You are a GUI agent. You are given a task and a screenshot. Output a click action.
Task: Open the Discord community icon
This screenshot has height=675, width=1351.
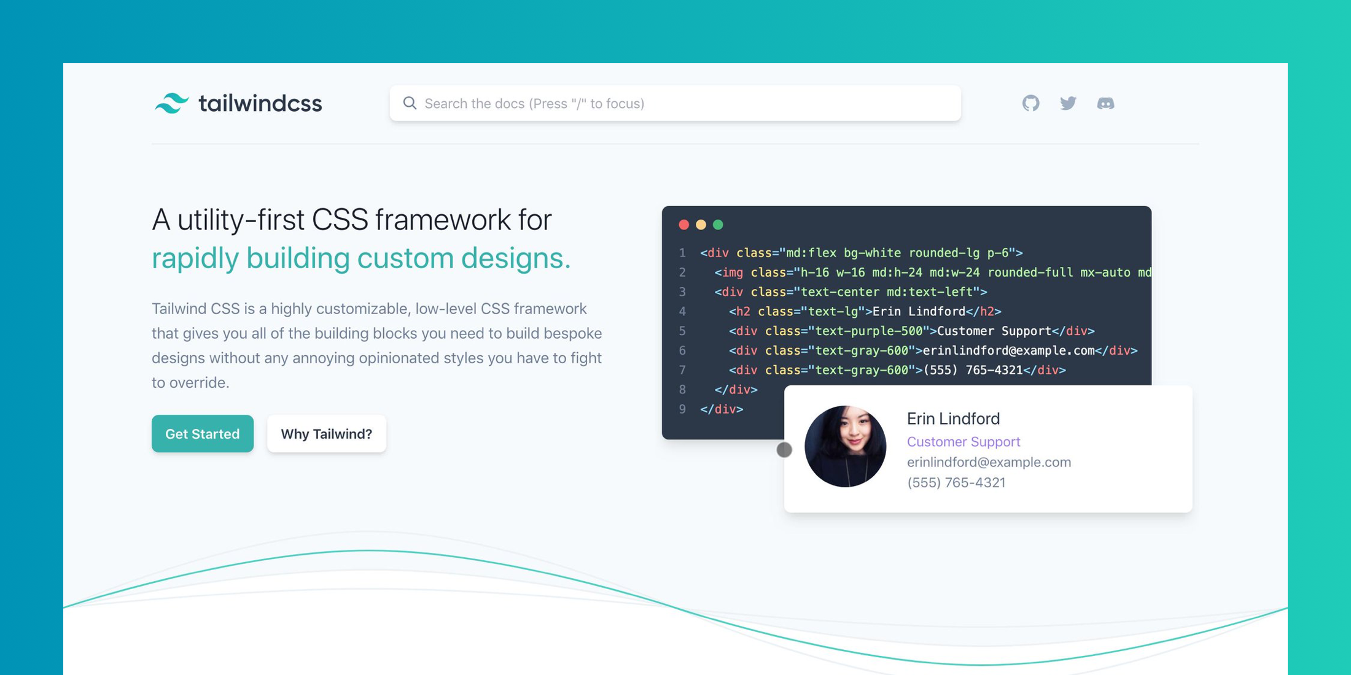[x=1105, y=103]
